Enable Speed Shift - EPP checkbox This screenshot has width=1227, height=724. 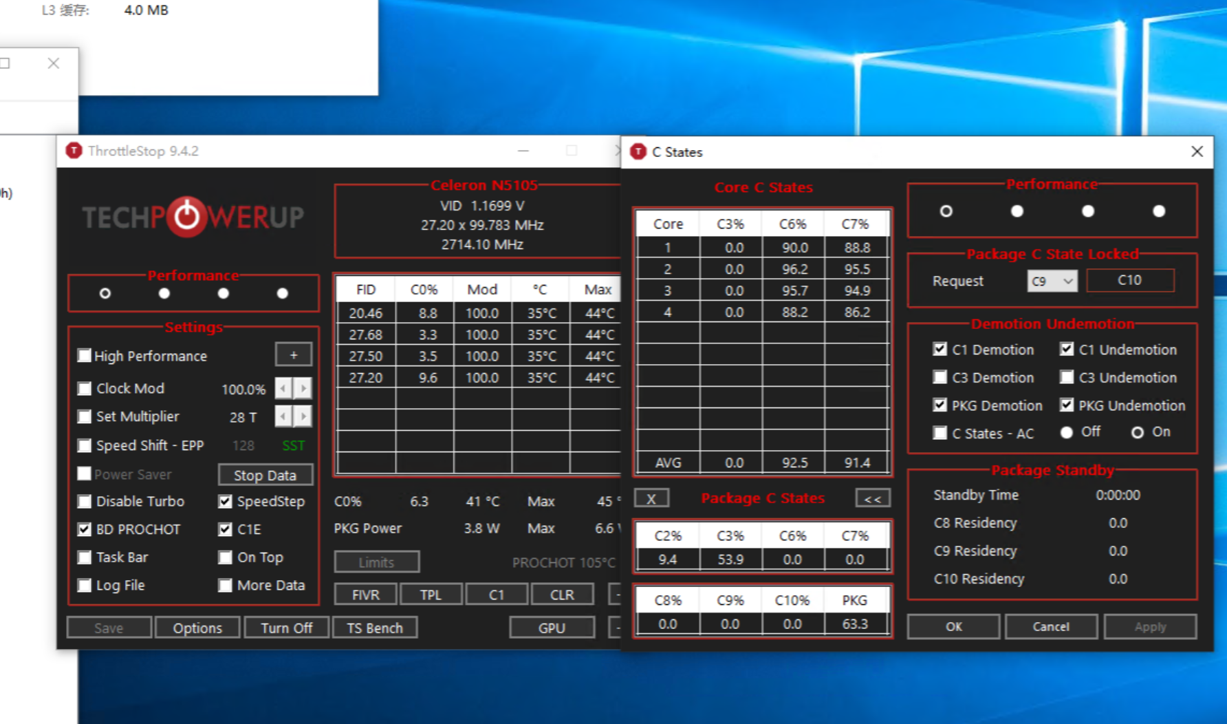tap(85, 445)
